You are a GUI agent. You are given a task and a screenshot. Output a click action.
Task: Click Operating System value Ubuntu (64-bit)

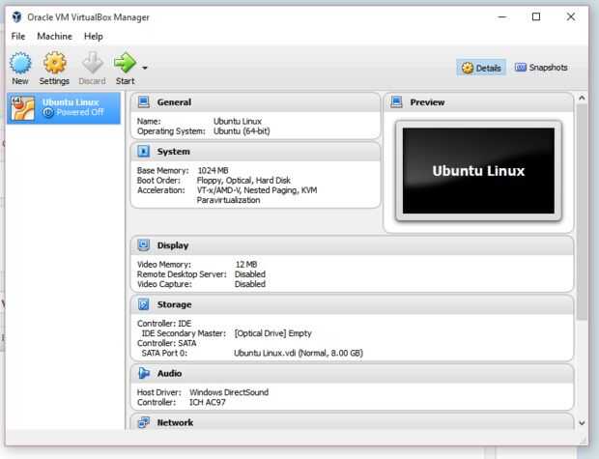pos(242,131)
